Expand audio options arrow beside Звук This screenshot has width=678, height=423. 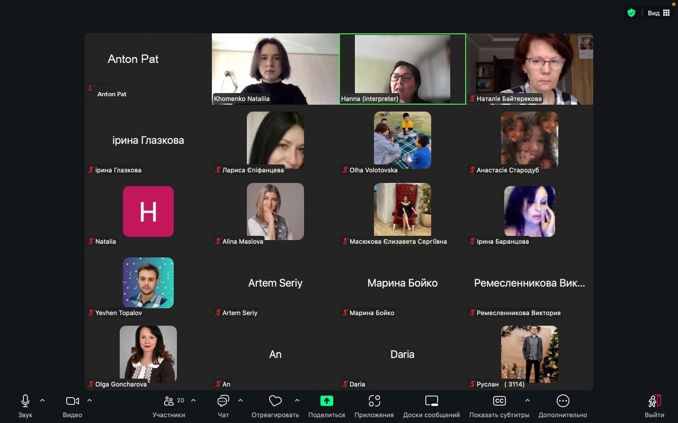[x=42, y=400]
